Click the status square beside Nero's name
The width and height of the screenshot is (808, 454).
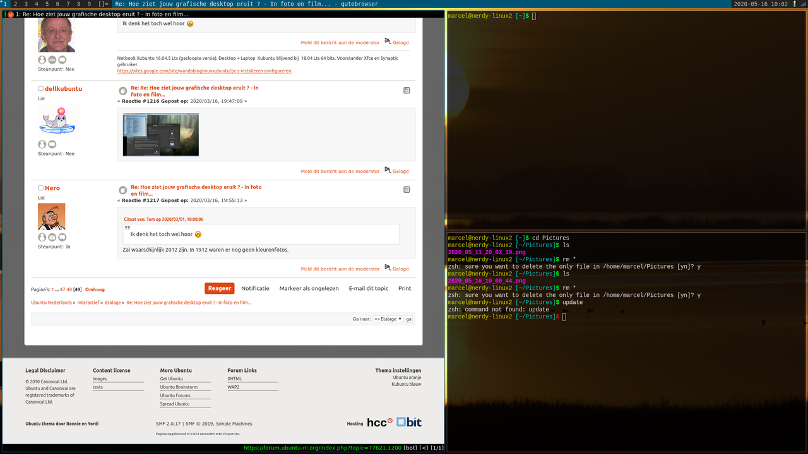[40, 188]
